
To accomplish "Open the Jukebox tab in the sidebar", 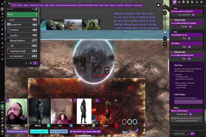I will tap(192, 2).
